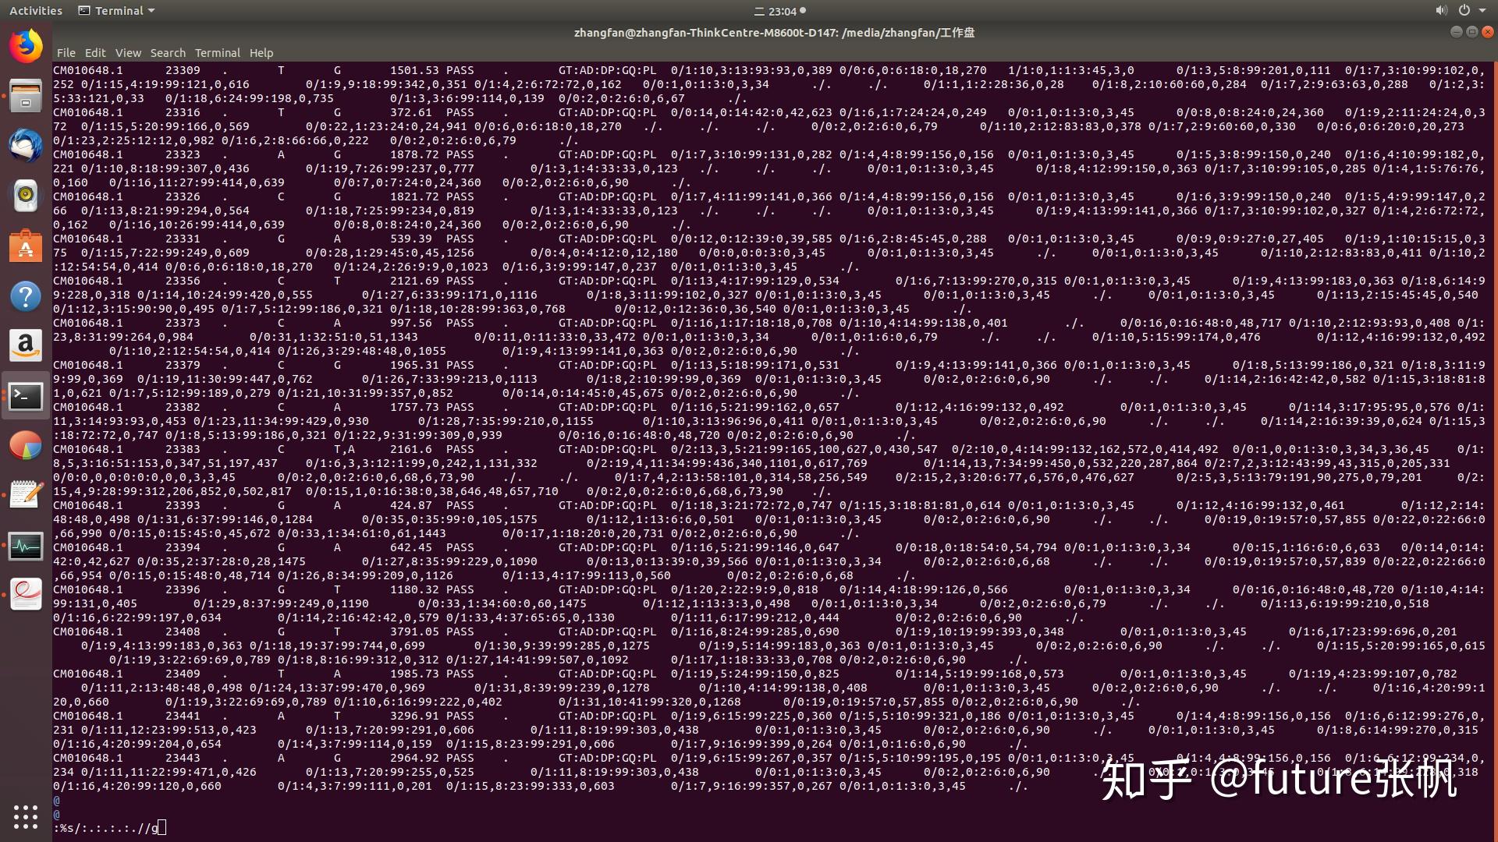Launch System Monitor from the dock

click(25, 546)
